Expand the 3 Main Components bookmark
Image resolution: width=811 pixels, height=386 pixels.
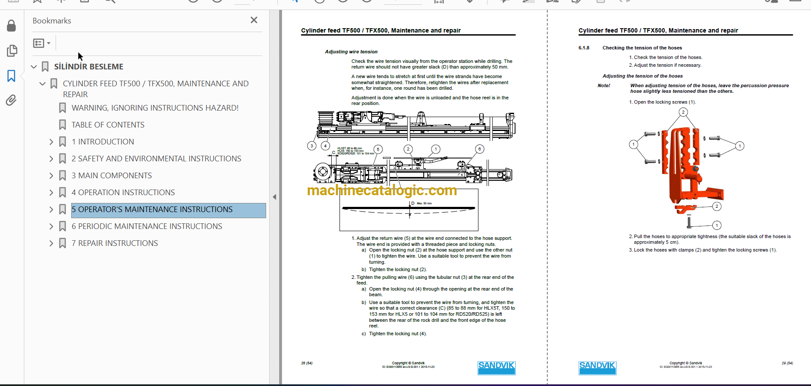coord(51,176)
